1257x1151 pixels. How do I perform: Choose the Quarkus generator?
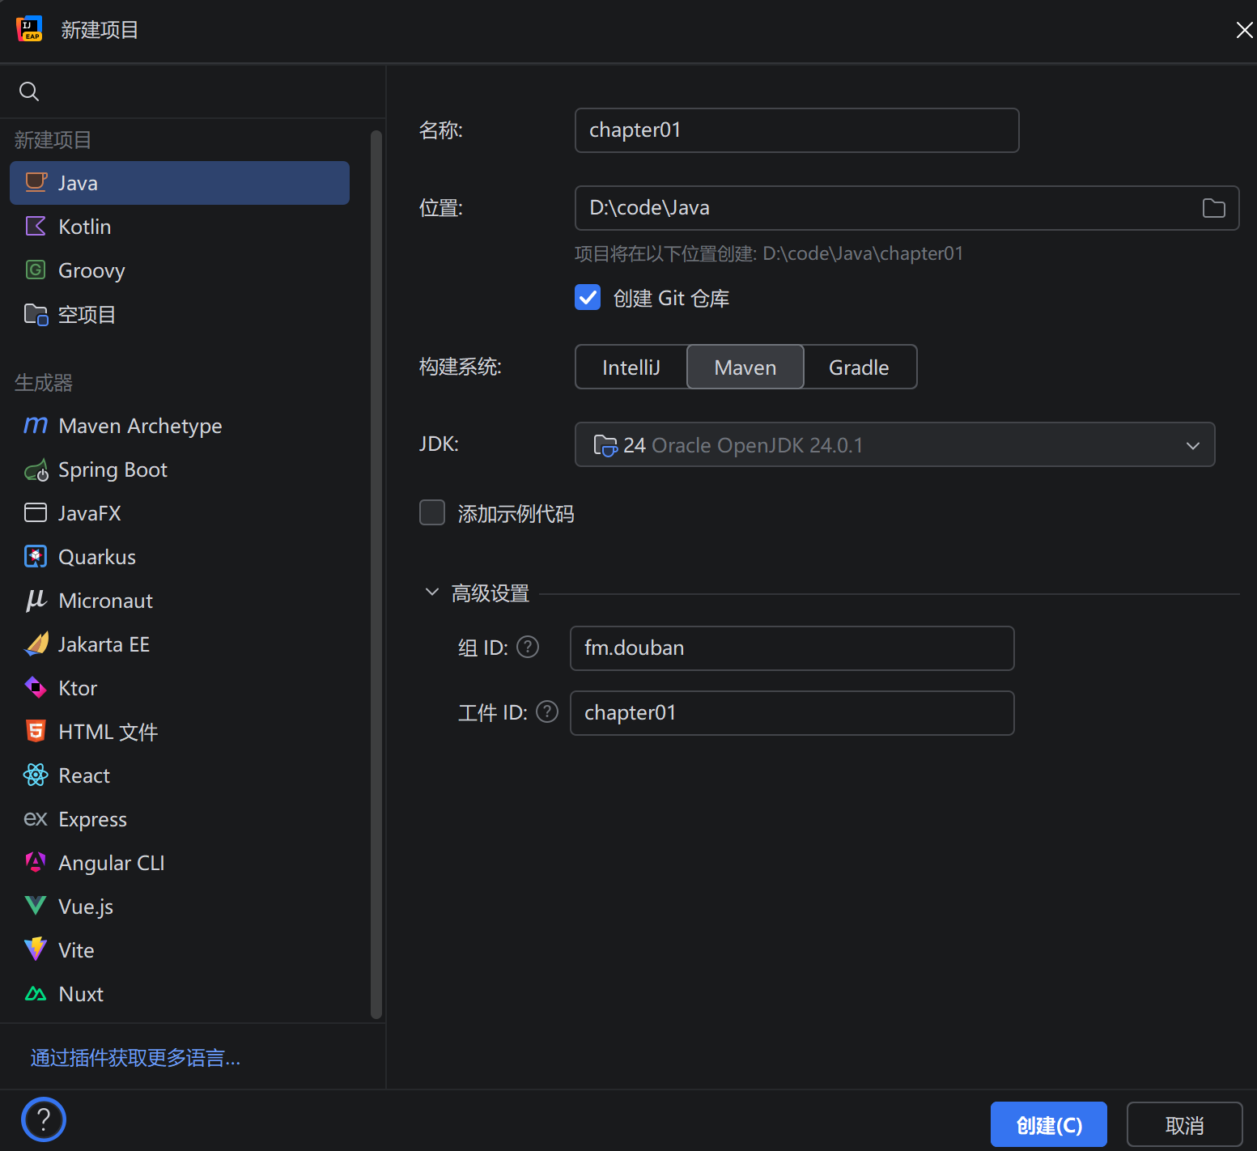click(x=96, y=557)
